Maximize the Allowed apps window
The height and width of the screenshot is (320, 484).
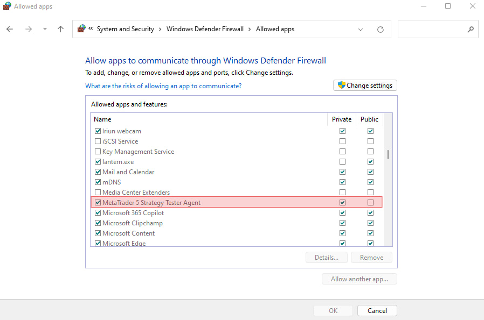pyautogui.click(x=447, y=6)
